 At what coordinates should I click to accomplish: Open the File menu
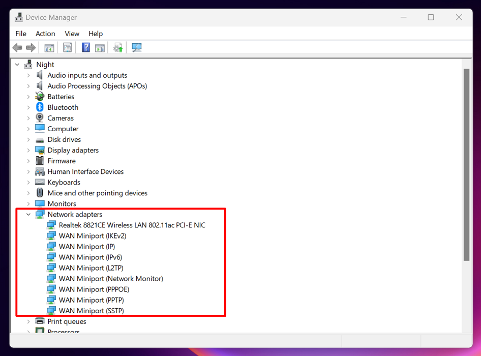(x=20, y=34)
